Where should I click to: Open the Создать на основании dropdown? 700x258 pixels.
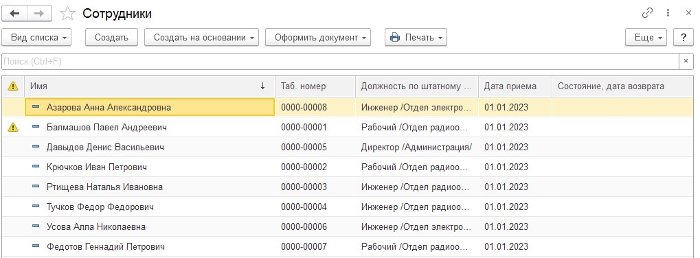pos(201,38)
